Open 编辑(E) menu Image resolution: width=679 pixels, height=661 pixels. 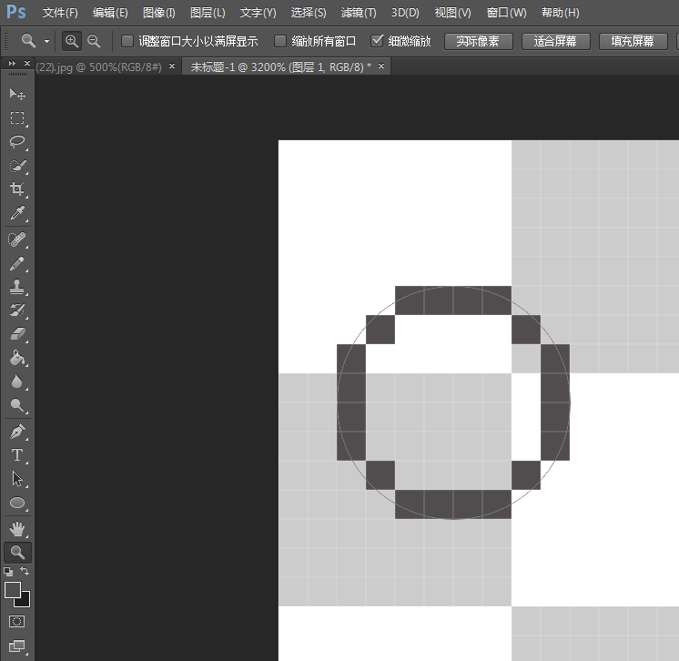(110, 13)
